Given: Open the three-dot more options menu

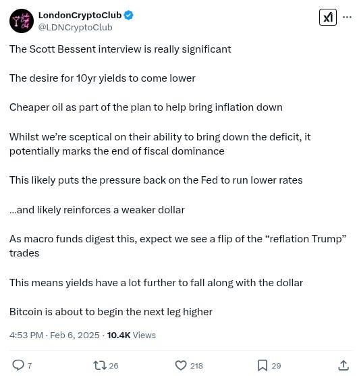Looking at the screenshot, I should [347, 18].
